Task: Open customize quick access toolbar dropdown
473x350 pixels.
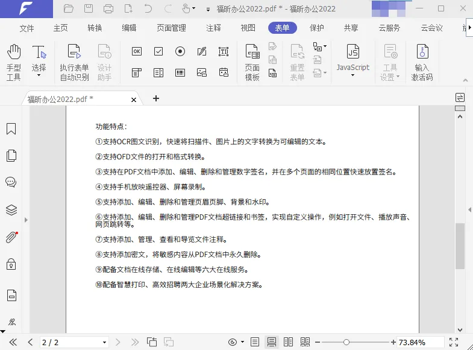Action: pyautogui.click(x=208, y=10)
